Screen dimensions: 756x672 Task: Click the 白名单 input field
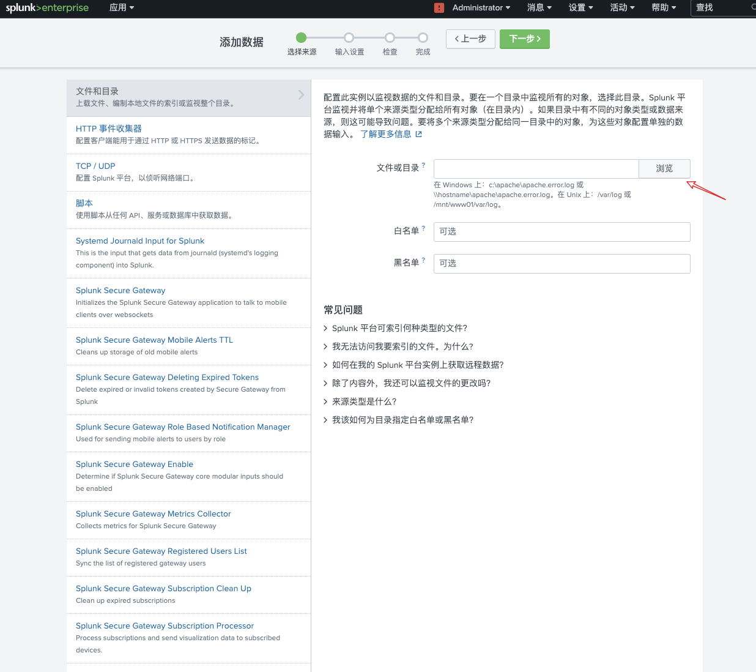(x=561, y=232)
